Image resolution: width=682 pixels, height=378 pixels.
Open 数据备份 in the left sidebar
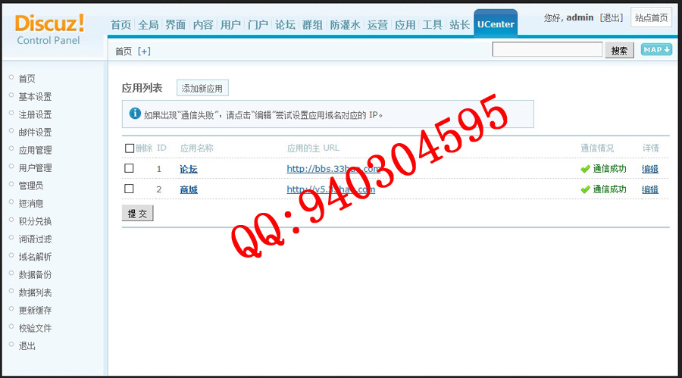coord(35,274)
